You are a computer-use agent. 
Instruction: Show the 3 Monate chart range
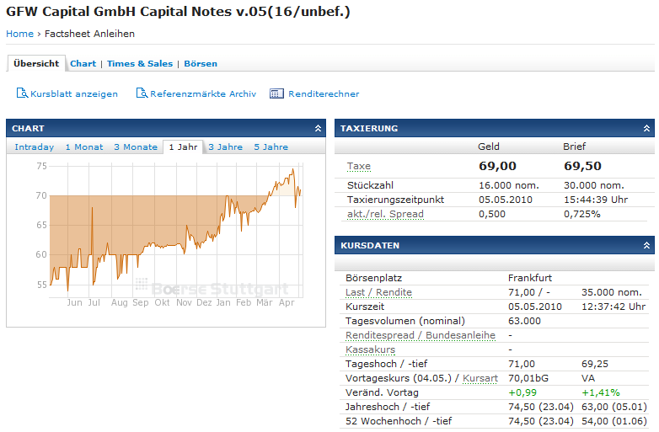point(136,147)
